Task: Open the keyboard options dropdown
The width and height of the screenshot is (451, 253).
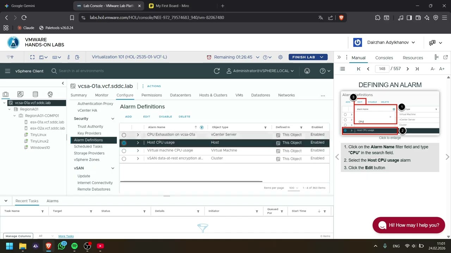Action: pos(57,57)
